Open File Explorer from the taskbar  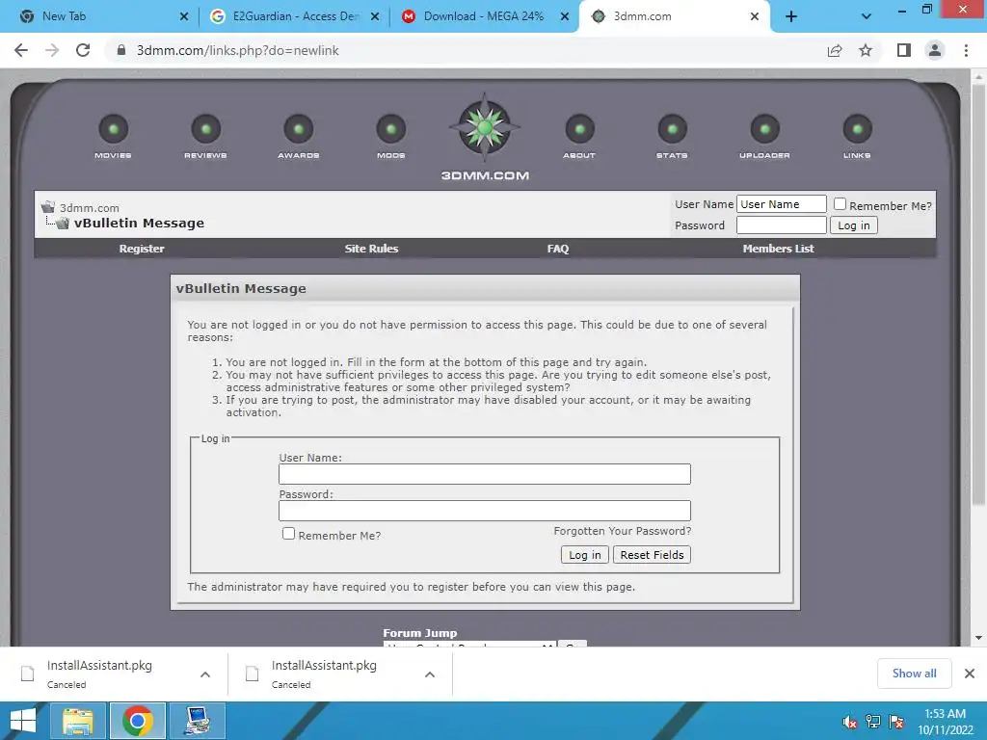click(77, 721)
